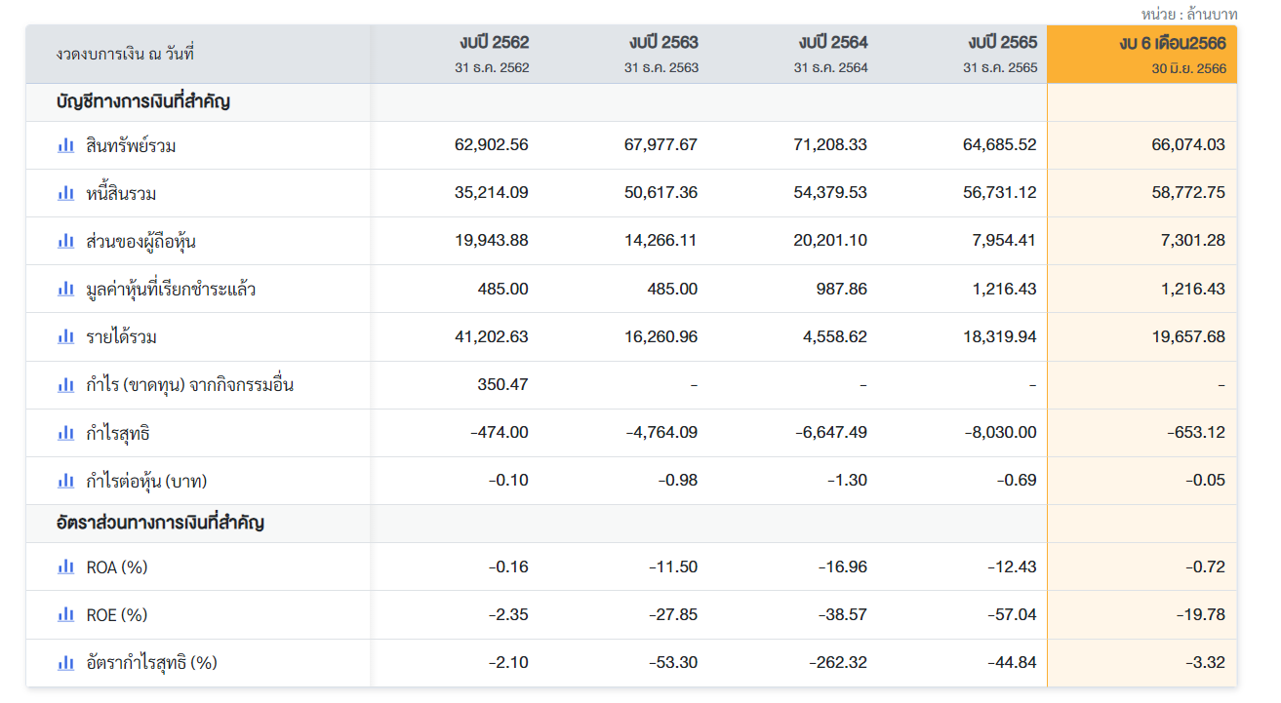The width and height of the screenshot is (1281, 703).
Task: Select equity value 7,301.28
Action: click(1193, 241)
